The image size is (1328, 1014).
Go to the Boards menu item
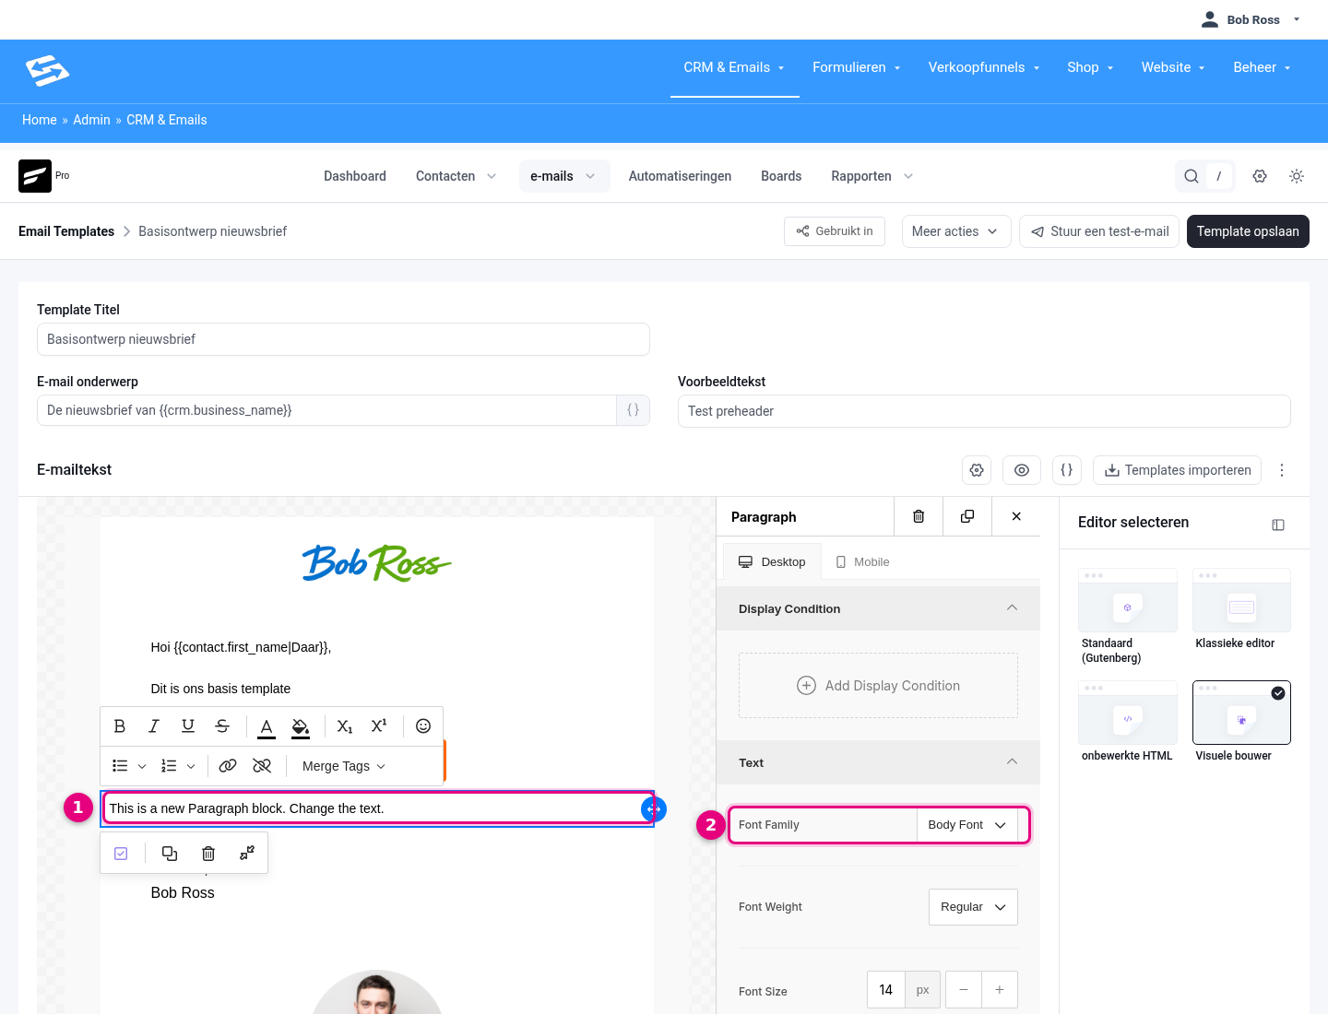click(x=781, y=176)
